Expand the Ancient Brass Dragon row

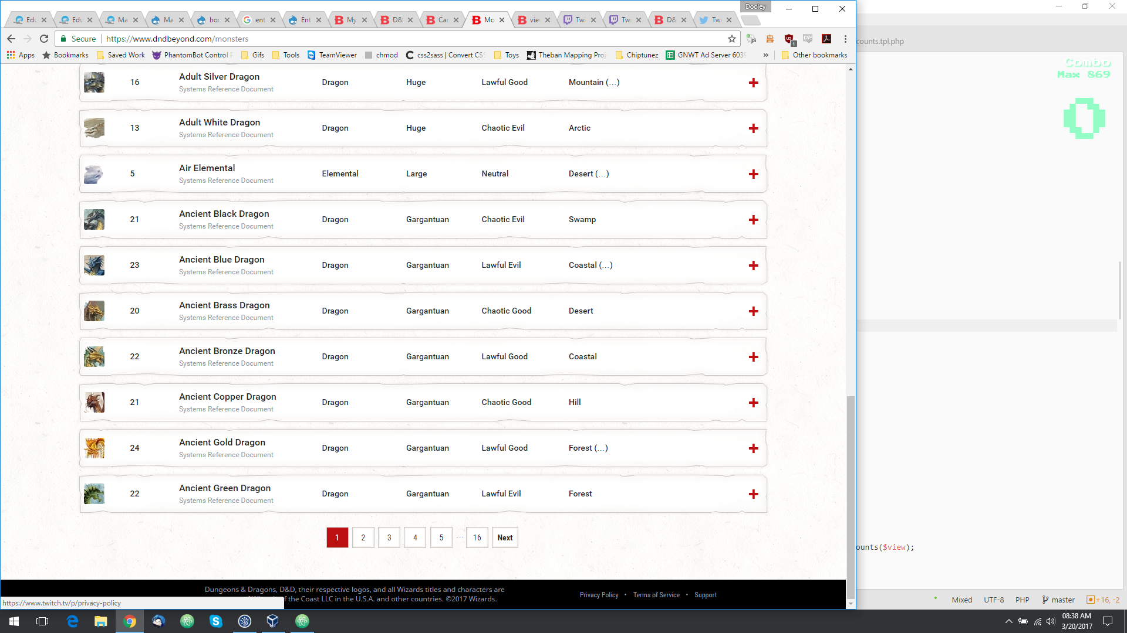(x=754, y=311)
